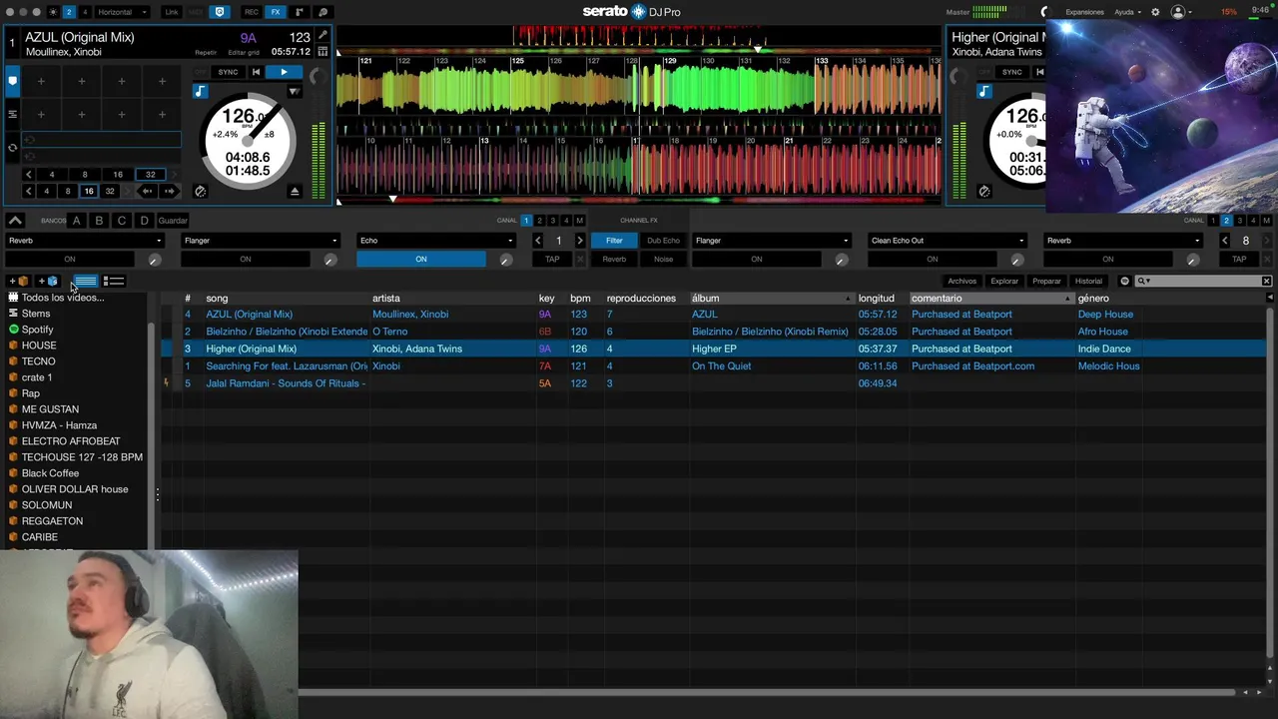Select the 16-beat jump size on deck 1
This screenshot has width=1278, height=719.
(x=89, y=191)
